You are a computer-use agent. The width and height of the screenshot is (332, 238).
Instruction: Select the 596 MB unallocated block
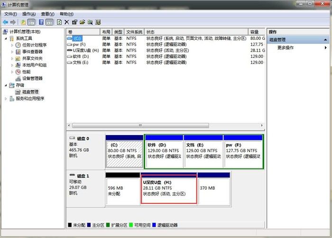[x=122, y=189]
